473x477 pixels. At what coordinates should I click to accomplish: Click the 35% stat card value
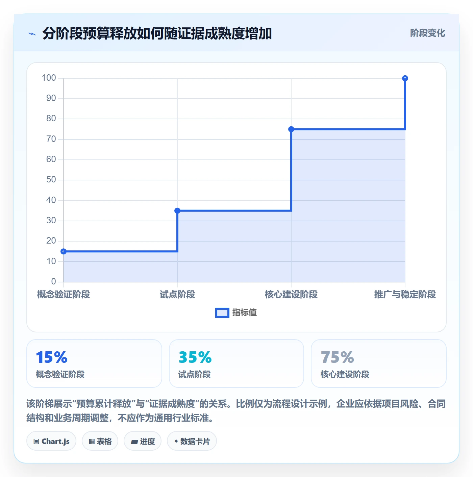pos(195,357)
